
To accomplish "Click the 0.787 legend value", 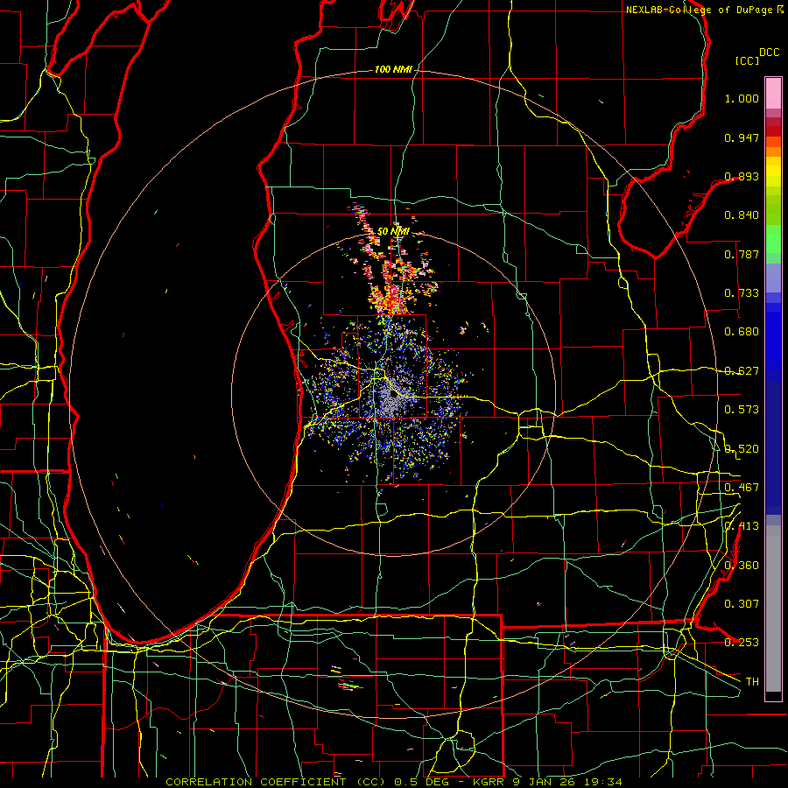I will point(742,254).
